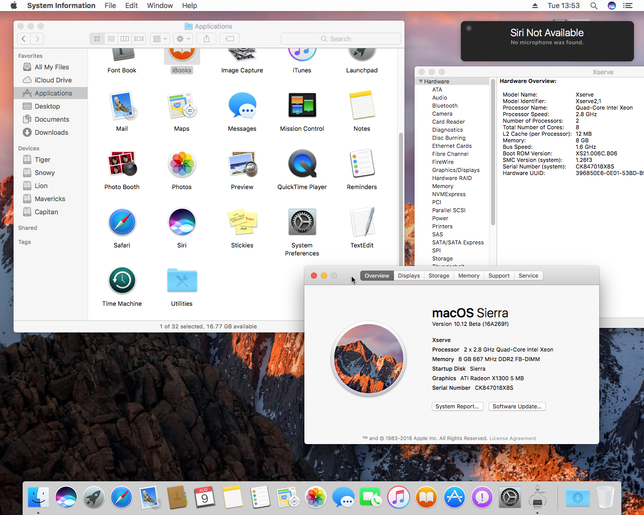
Task: Open Downloads in the Finder sidebar
Action: (x=51, y=132)
